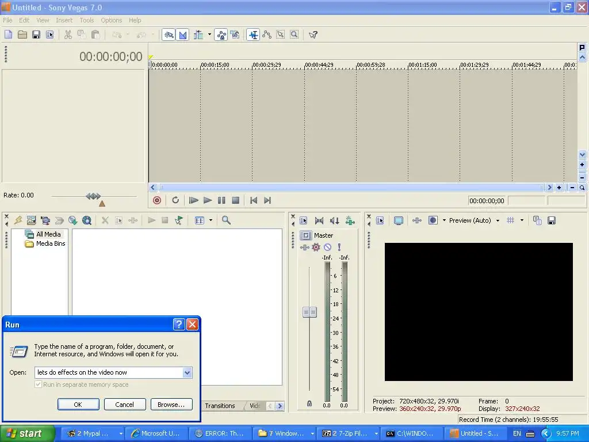Click the Copy icon in the toolbar

coord(82,35)
